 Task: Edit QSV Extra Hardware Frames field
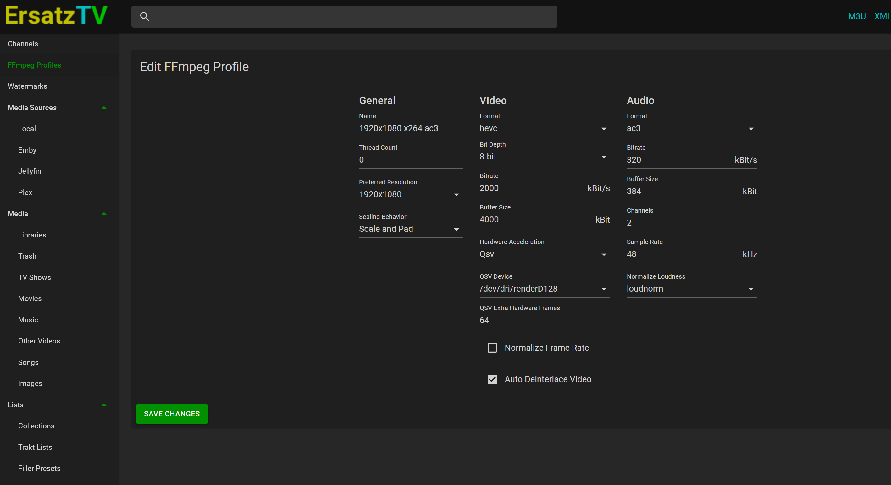(x=545, y=320)
